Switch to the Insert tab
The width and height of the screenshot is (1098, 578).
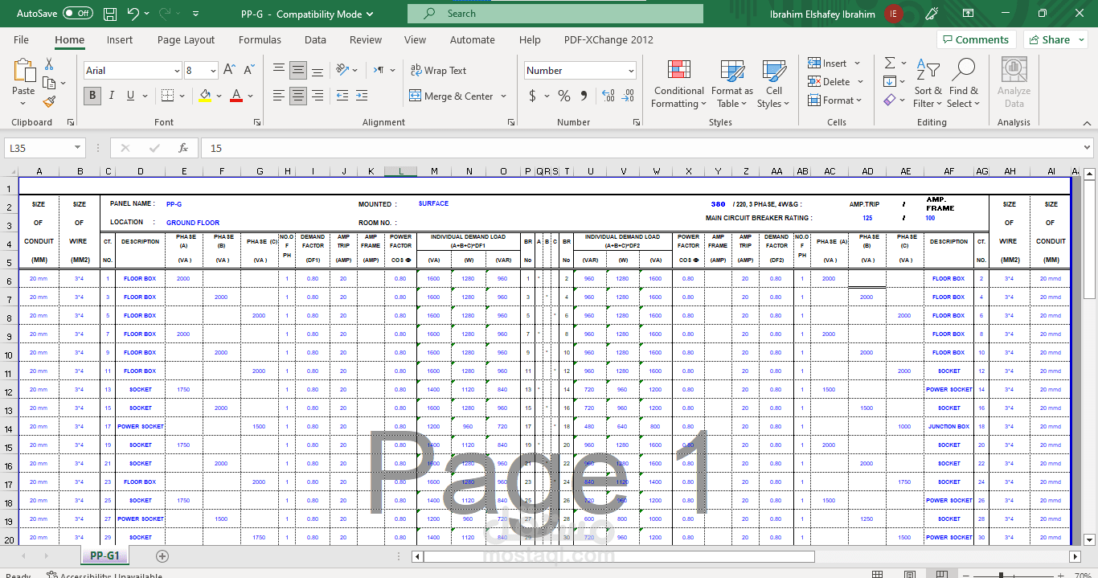(120, 39)
